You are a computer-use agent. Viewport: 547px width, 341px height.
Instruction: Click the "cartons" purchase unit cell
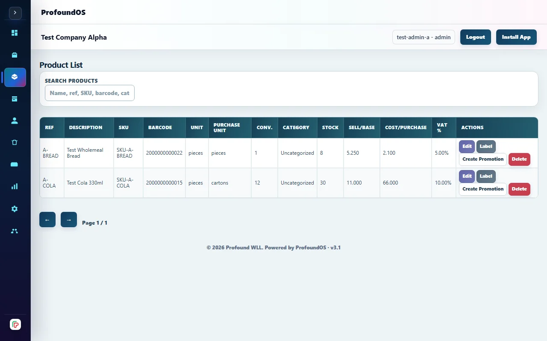coord(230,183)
